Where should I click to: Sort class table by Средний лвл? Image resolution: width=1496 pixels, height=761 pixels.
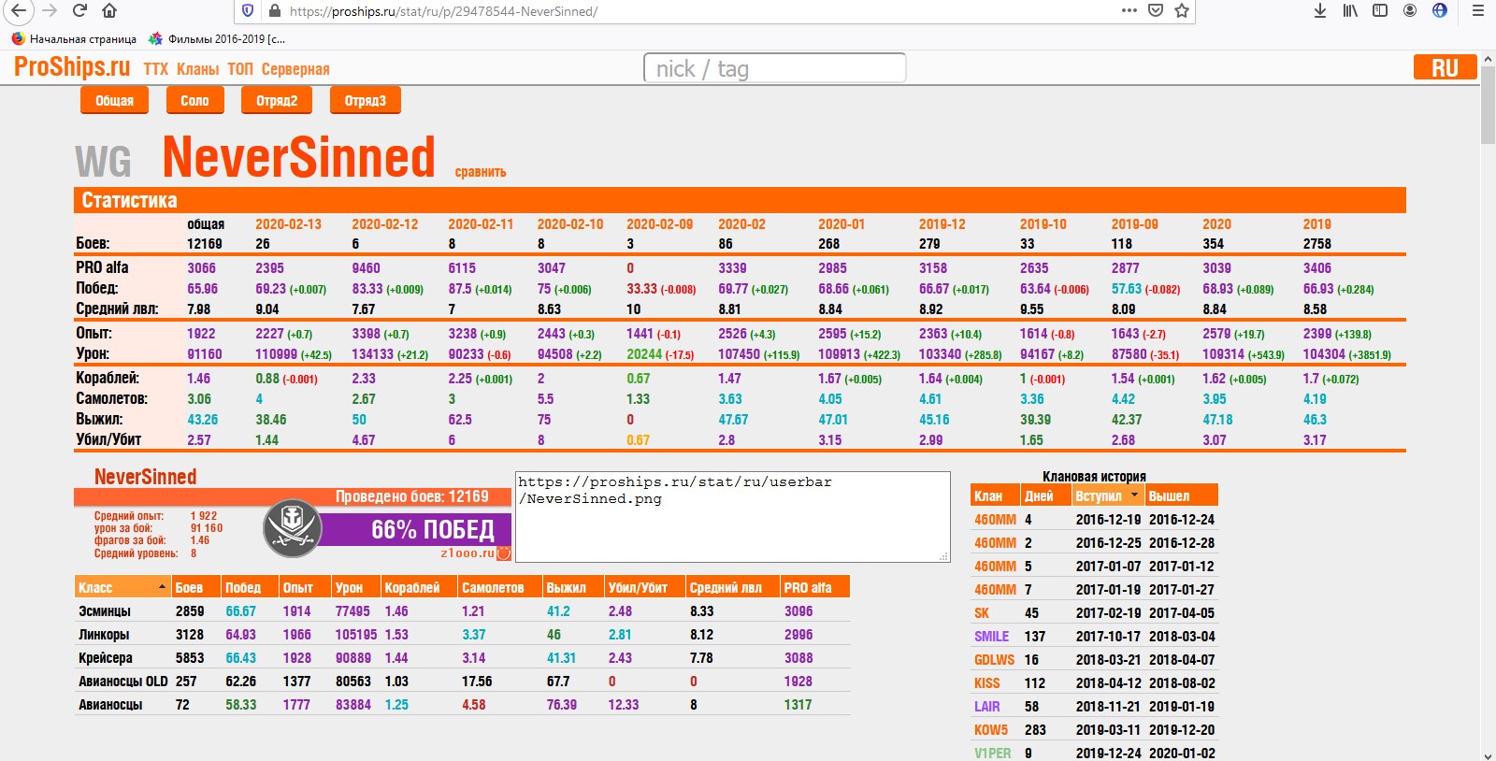click(x=726, y=587)
